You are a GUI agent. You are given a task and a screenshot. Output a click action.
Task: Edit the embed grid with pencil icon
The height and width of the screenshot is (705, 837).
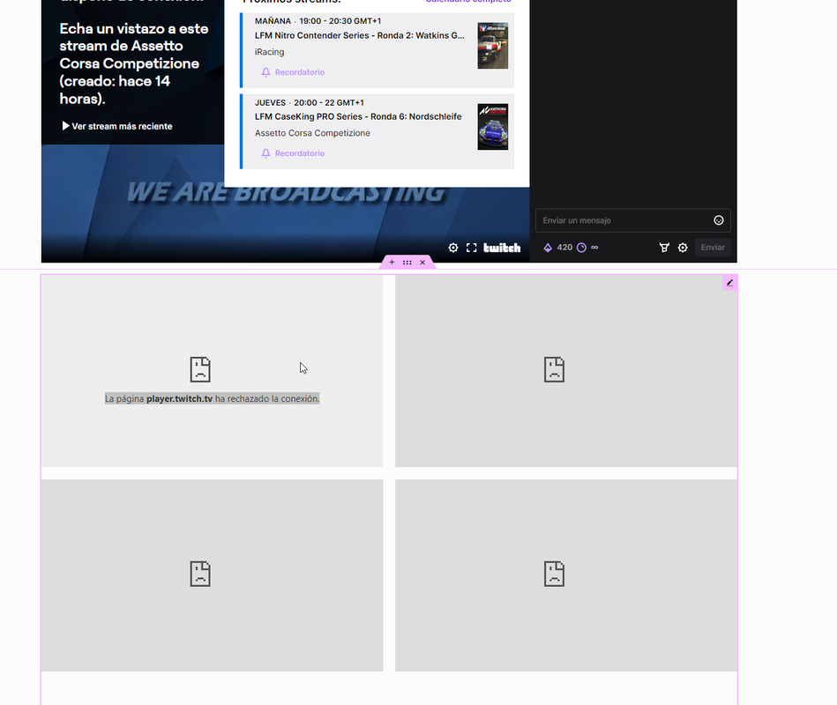click(x=729, y=283)
